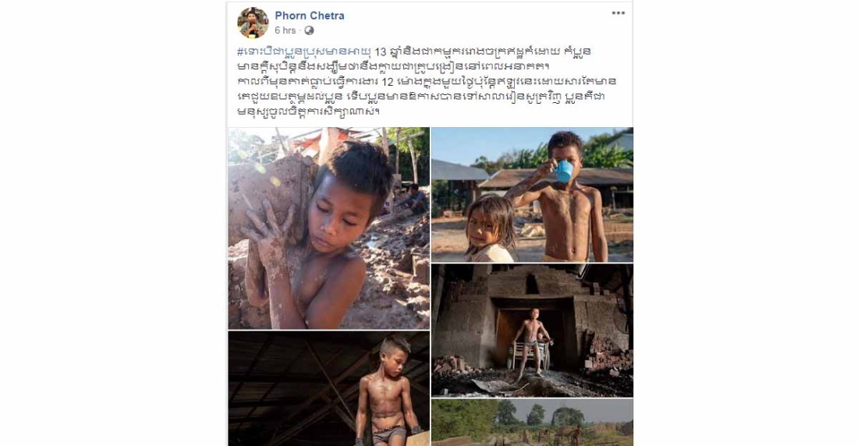Open photo of shirtless boy under dark roof

[329, 388]
